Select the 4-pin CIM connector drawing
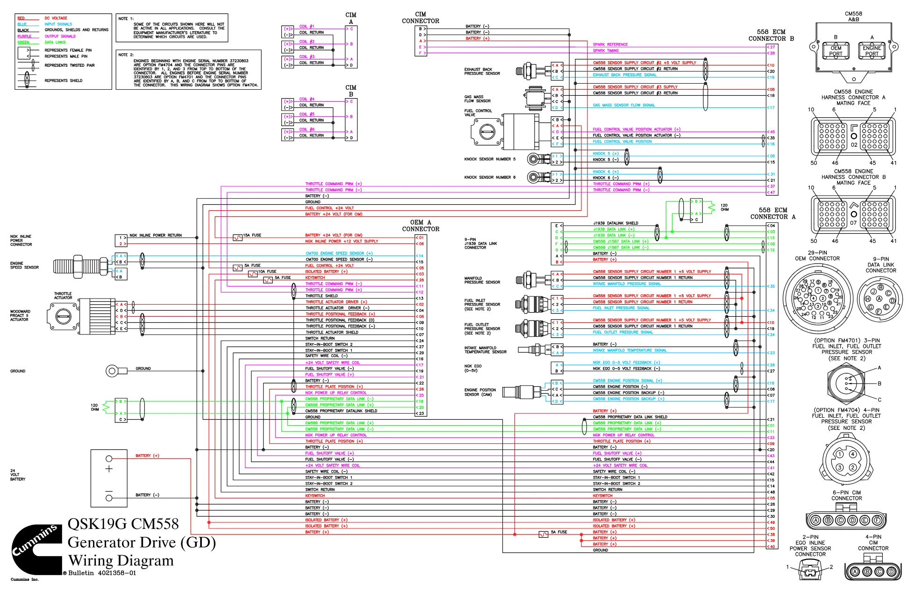This screenshot has height=592, width=915. coord(873,567)
